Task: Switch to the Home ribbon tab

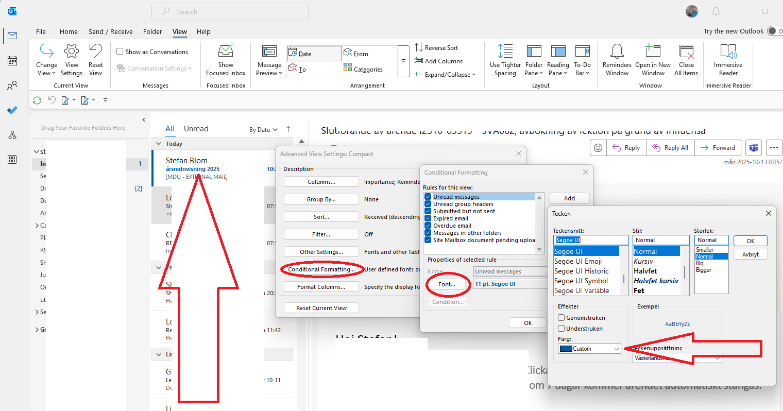Action: [x=69, y=31]
